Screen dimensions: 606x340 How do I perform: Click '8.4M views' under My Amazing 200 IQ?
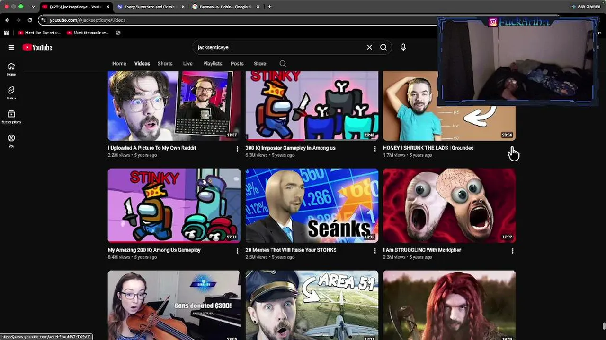click(119, 257)
